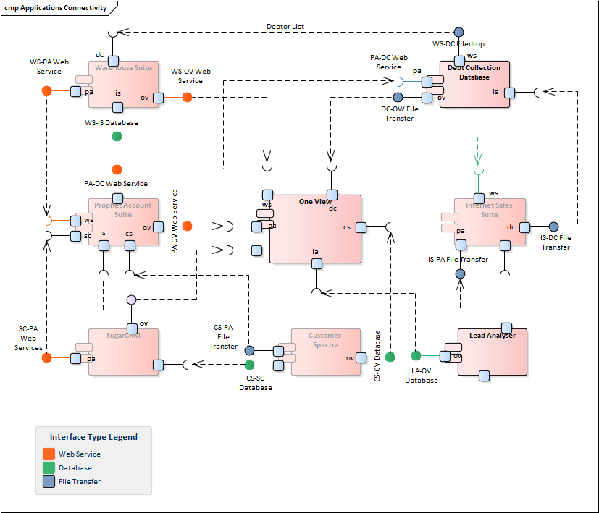Click the PA-OV Web Service orange circle
599x513 pixels.
point(187,226)
